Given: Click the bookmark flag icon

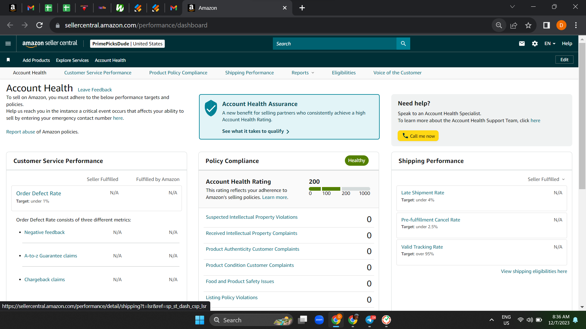Looking at the screenshot, I should point(8,60).
